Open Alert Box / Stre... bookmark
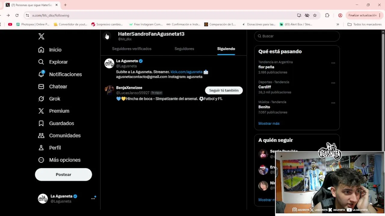This screenshot has height=216, width=385. pyautogui.click(x=296, y=24)
